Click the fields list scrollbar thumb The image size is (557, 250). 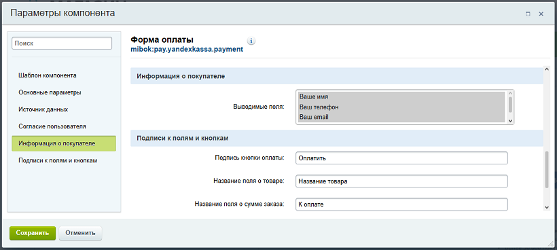(x=510, y=105)
